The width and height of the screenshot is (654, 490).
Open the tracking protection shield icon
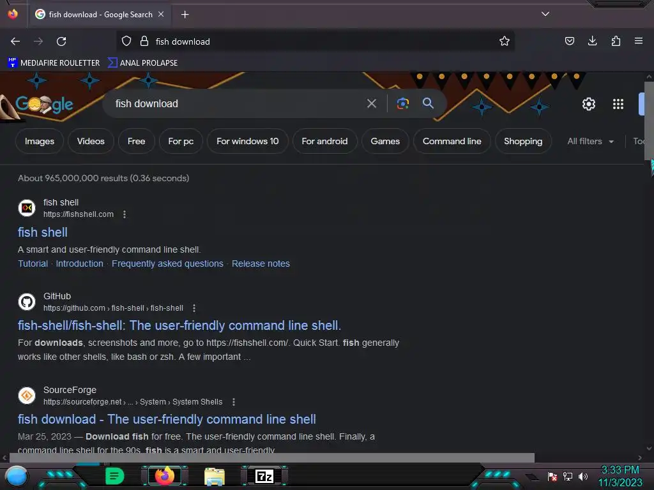[126, 41]
